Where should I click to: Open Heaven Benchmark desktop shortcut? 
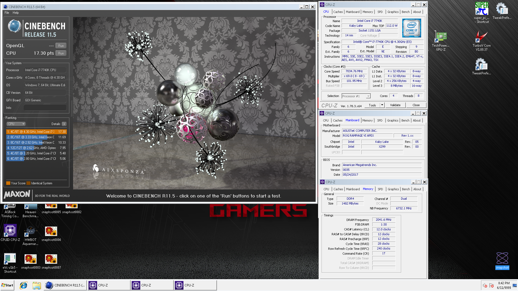coord(30,211)
